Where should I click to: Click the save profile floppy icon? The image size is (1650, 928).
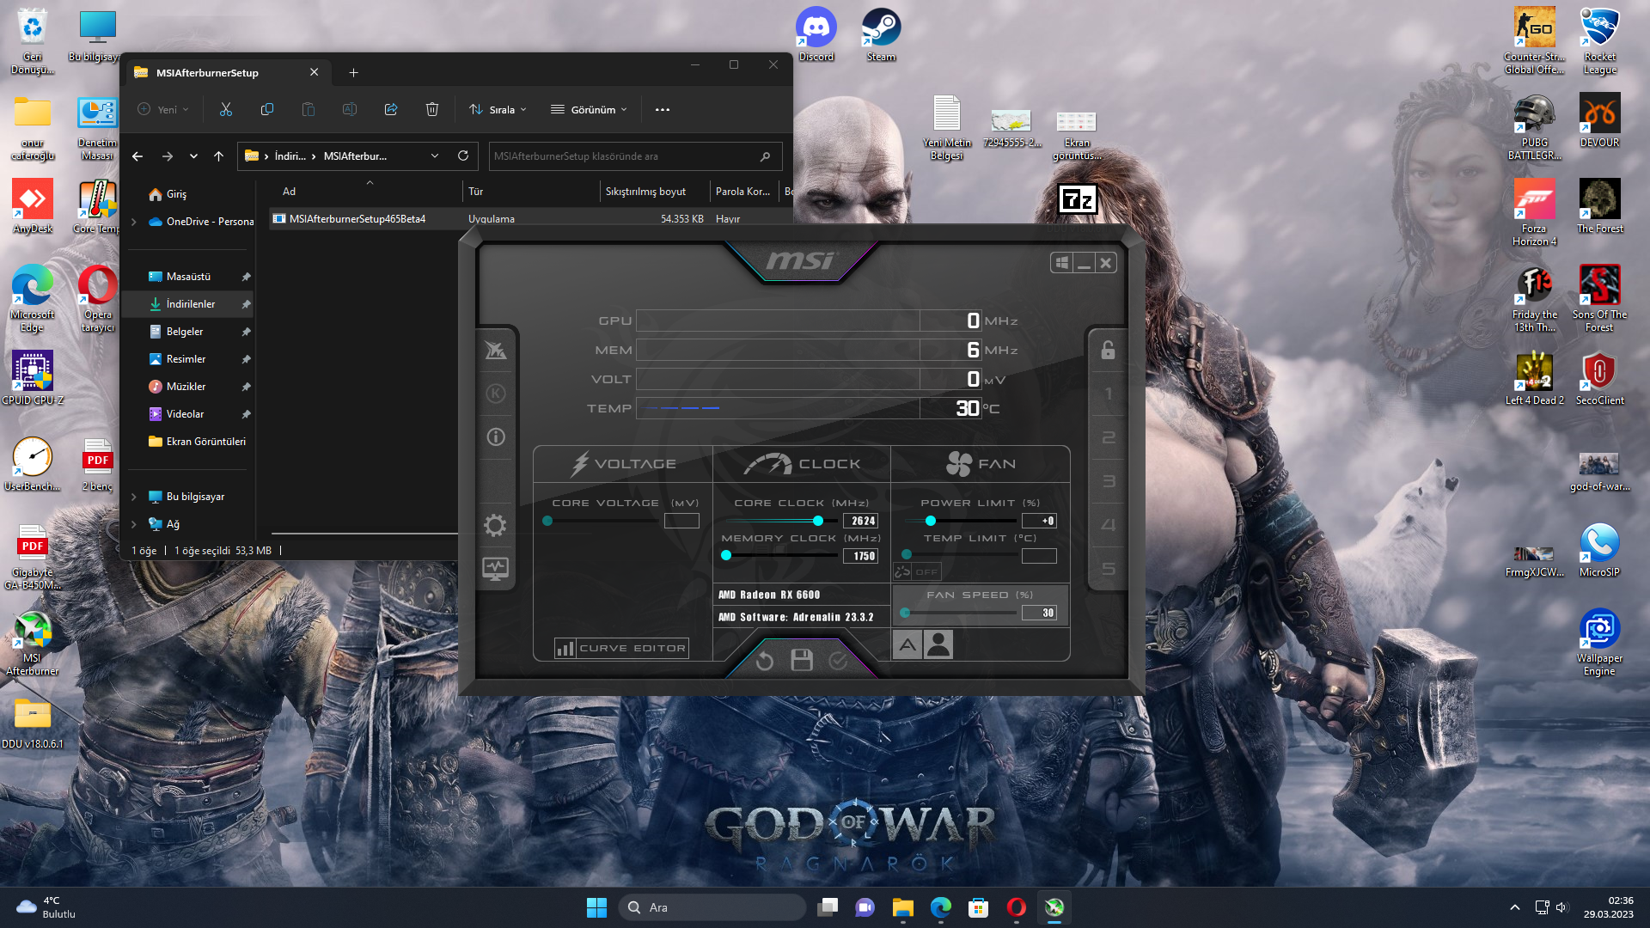point(801,660)
